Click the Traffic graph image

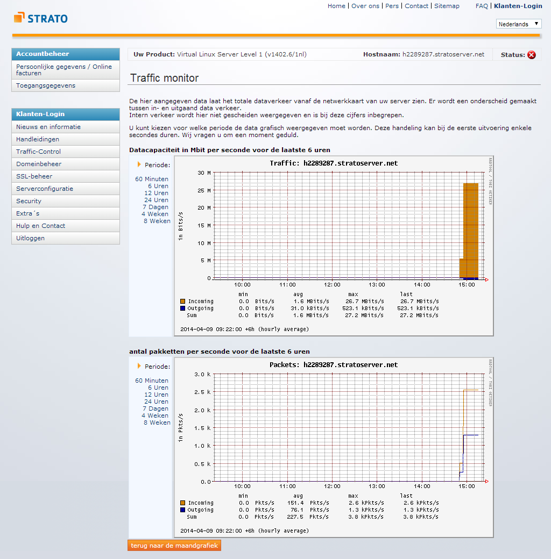click(334, 246)
